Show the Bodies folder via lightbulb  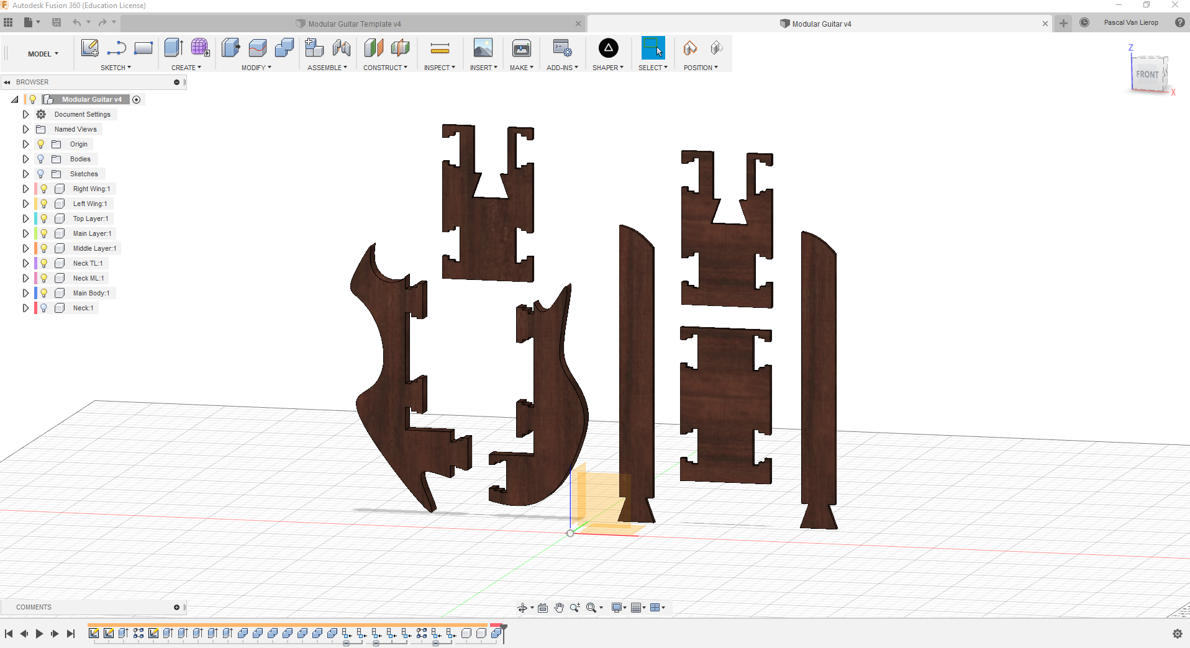click(41, 159)
